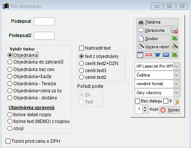The width and height of the screenshot is (191, 148).
Task: Click the Podepsal2 input field
Action: (x=44, y=36)
